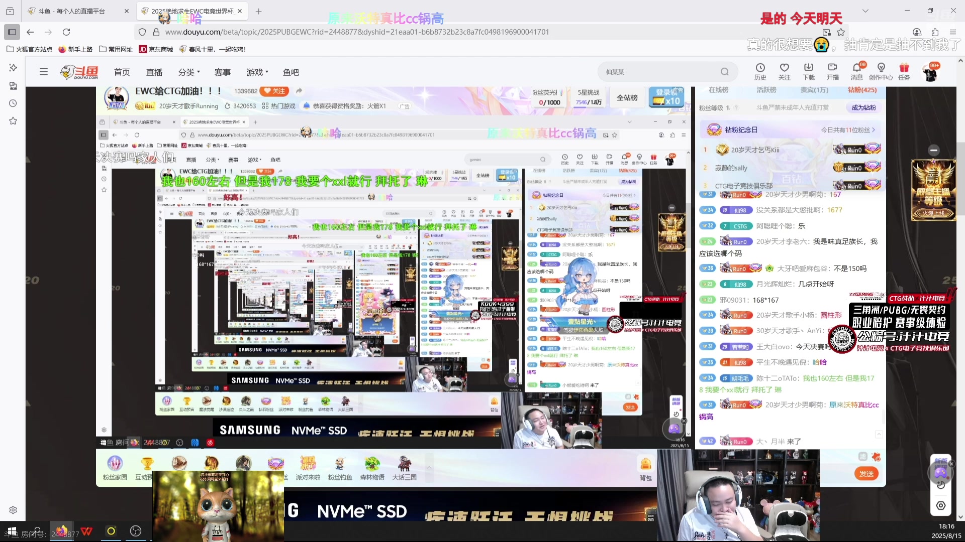Toggle bookmark star in address bar

coord(841,32)
